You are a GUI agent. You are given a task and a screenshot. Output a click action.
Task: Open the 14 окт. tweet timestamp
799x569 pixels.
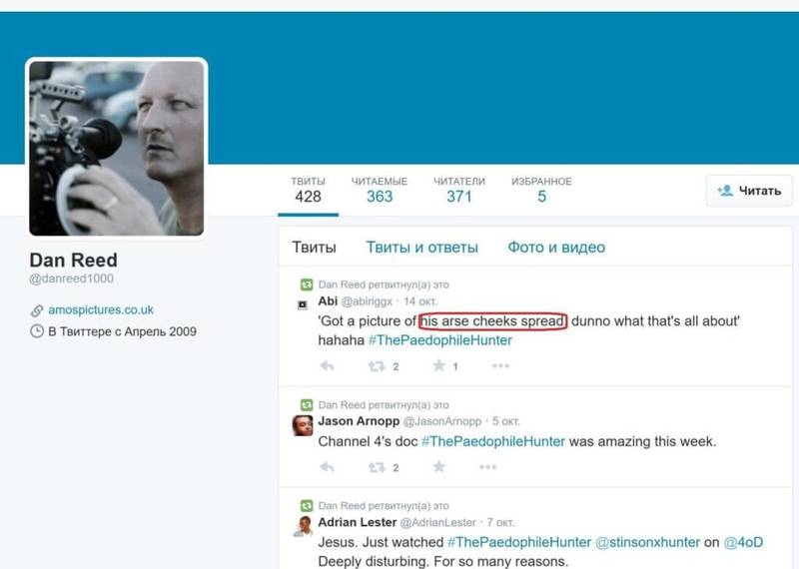[x=420, y=301]
